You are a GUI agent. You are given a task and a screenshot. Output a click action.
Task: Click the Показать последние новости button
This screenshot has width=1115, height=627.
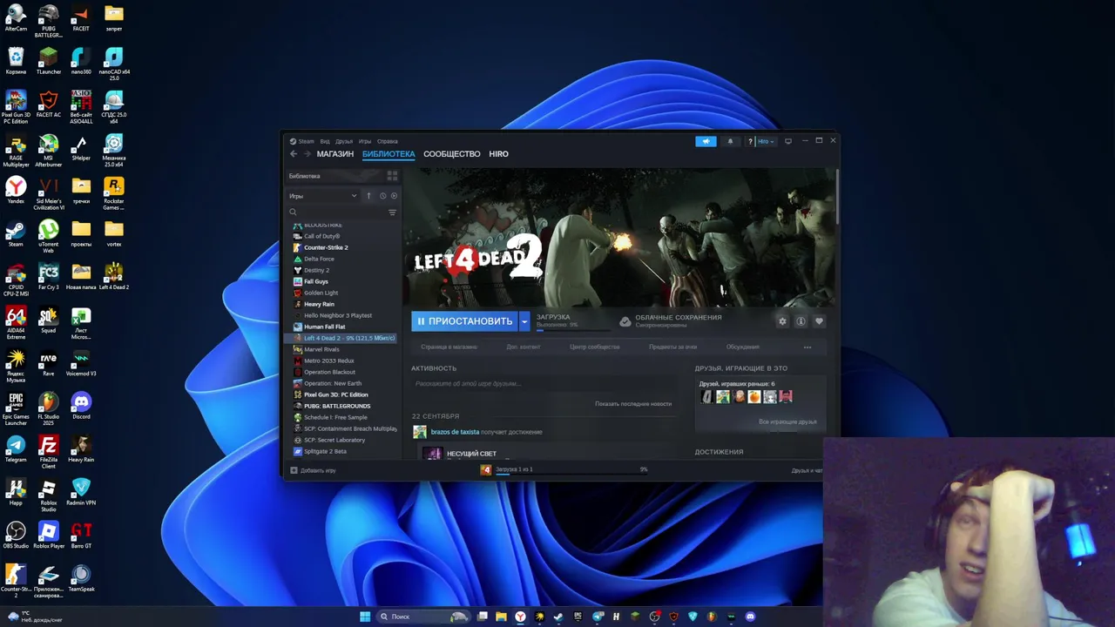pyautogui.click(x=633, y=404)
